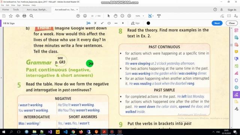The height and width of the screenshot is (135, 240).
Task: Select the crossmark X tool
Action: tap(95, 23)
